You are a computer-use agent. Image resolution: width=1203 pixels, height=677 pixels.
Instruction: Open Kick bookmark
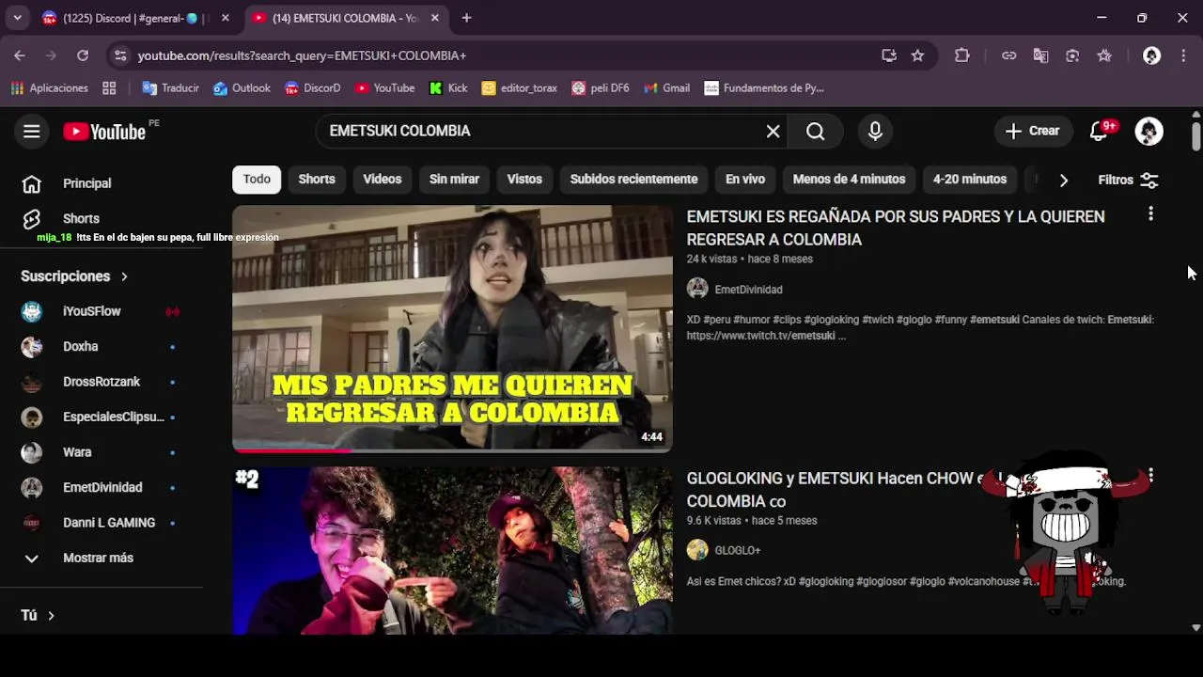pyautogui.click(x=448, y=88)
